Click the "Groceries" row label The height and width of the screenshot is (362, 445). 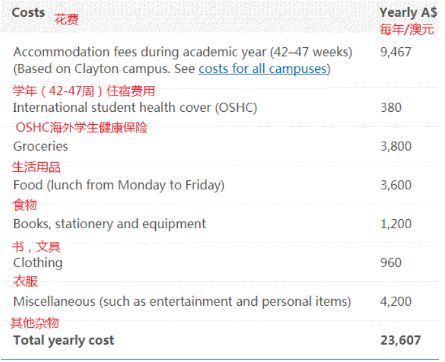pyautogui.click(x=40, y=147)
